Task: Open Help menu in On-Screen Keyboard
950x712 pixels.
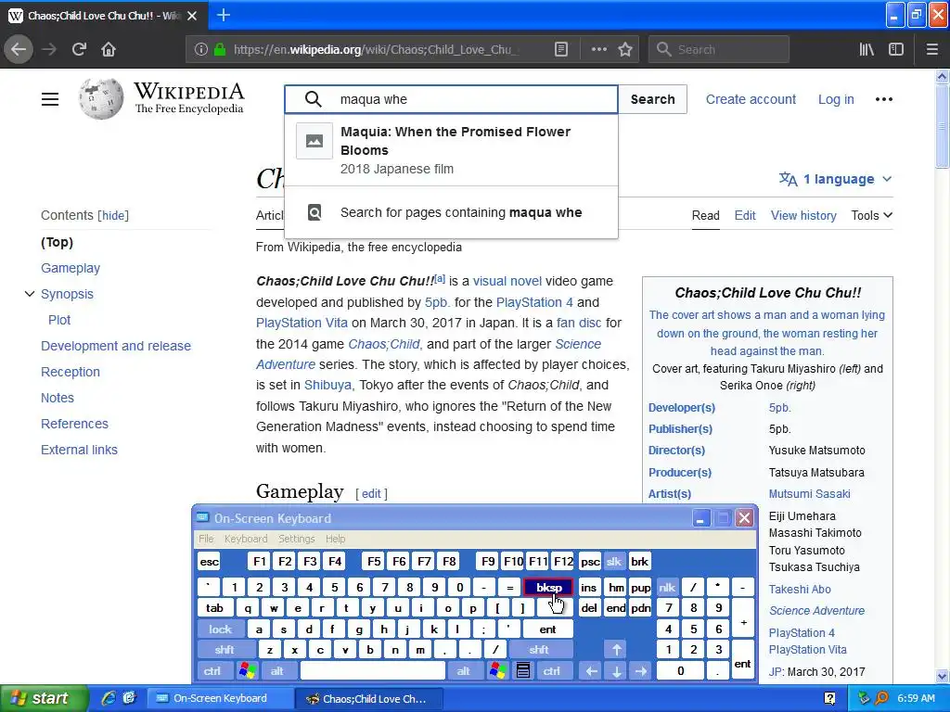Action: coord(335,539)
